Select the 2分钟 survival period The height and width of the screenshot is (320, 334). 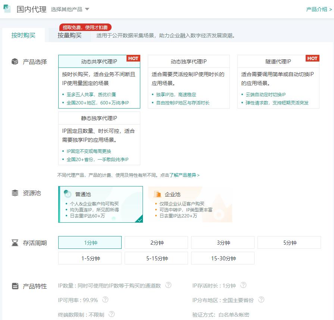(x=156, y=242)
